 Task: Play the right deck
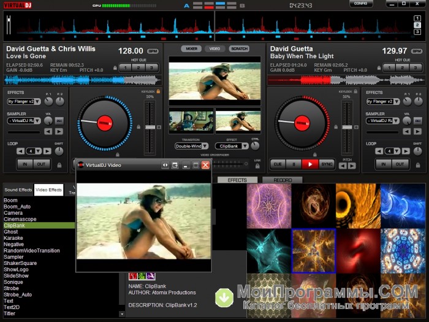[x=310, y=164]
